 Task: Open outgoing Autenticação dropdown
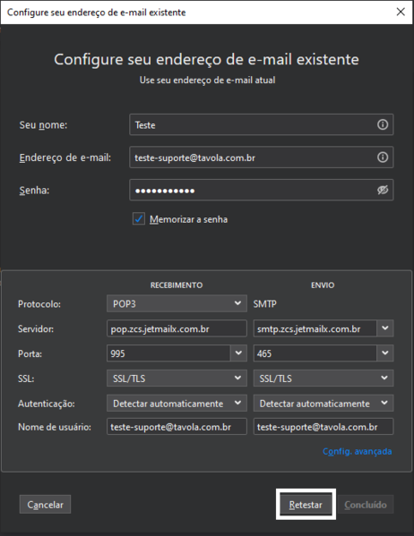point(323,404)
